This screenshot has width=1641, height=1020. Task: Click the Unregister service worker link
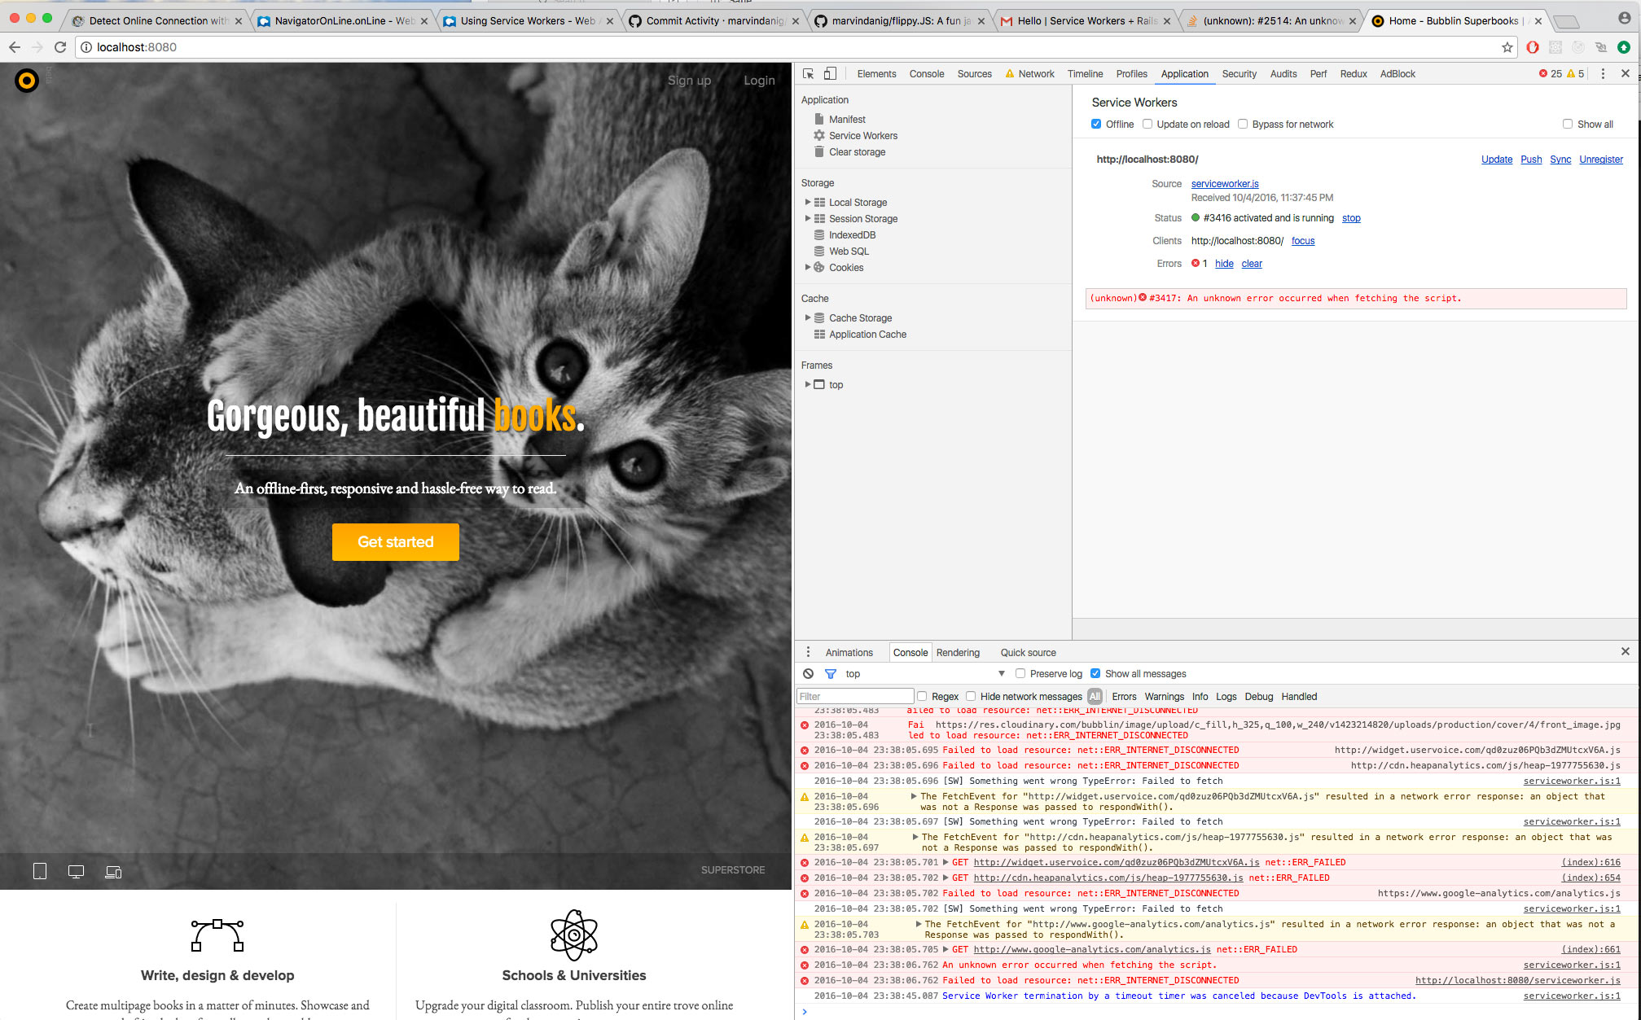(x=1600, y=160)
